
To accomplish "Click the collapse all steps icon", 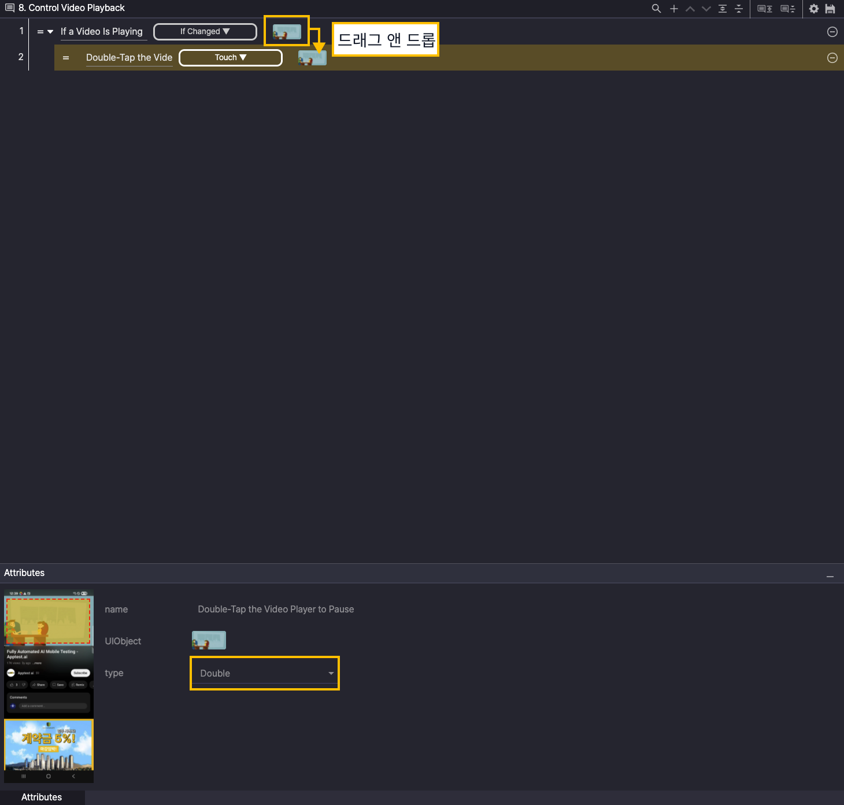I will pos(739,9).
